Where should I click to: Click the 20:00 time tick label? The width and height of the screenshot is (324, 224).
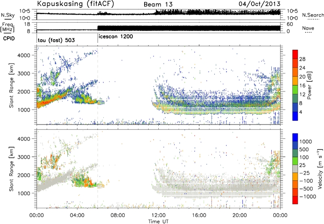point(239,216)
